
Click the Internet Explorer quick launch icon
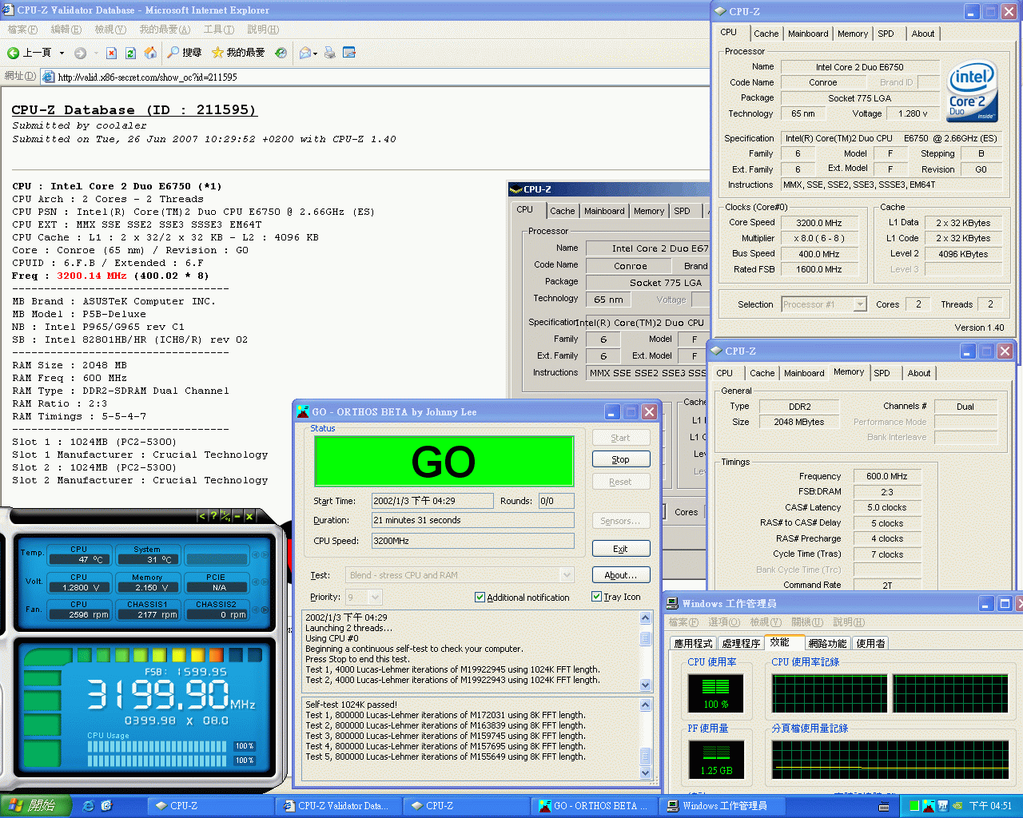tap(88, 806)
